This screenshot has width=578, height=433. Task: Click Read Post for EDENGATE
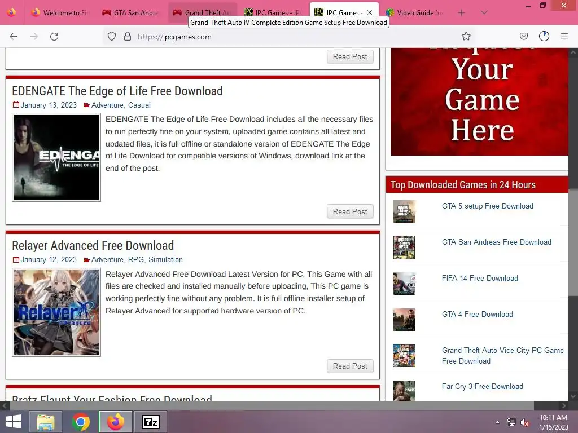350,211
